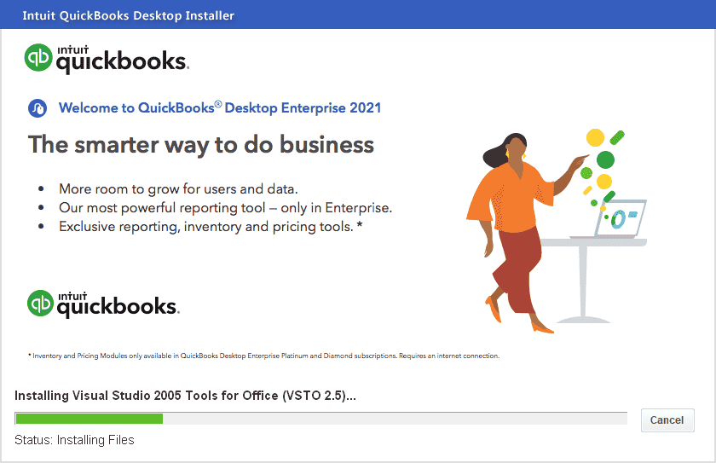Click the large yellow circle in illustration

[x=595, y=137]
